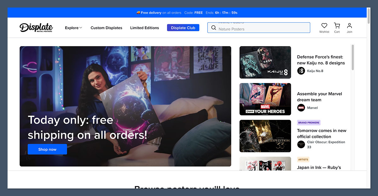Click the Marvel circular logo icon

click(x=301, y=108)
